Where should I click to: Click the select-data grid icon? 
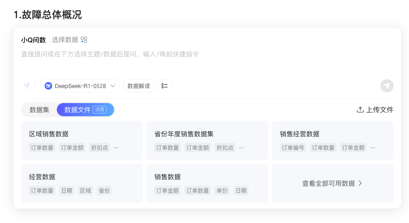84,40
